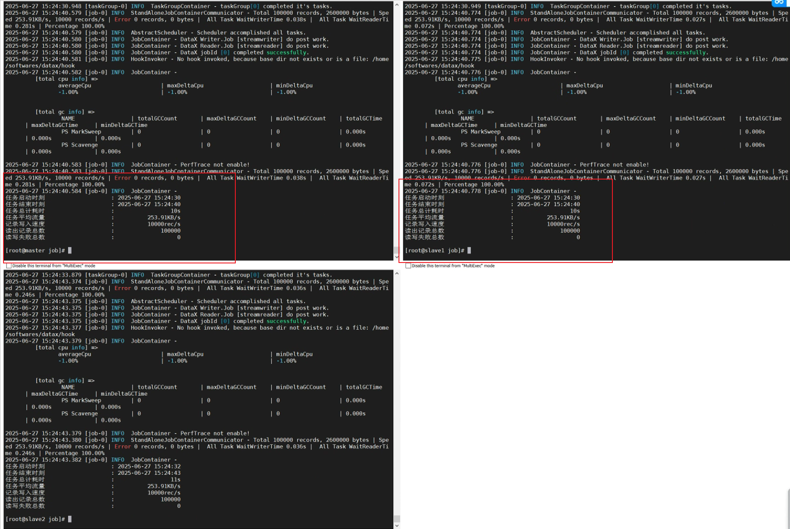This screenshot has height=529, width=790.
Task: Click '10000rec/s' write speed in slave1 summary
Action: coord(563,224)
